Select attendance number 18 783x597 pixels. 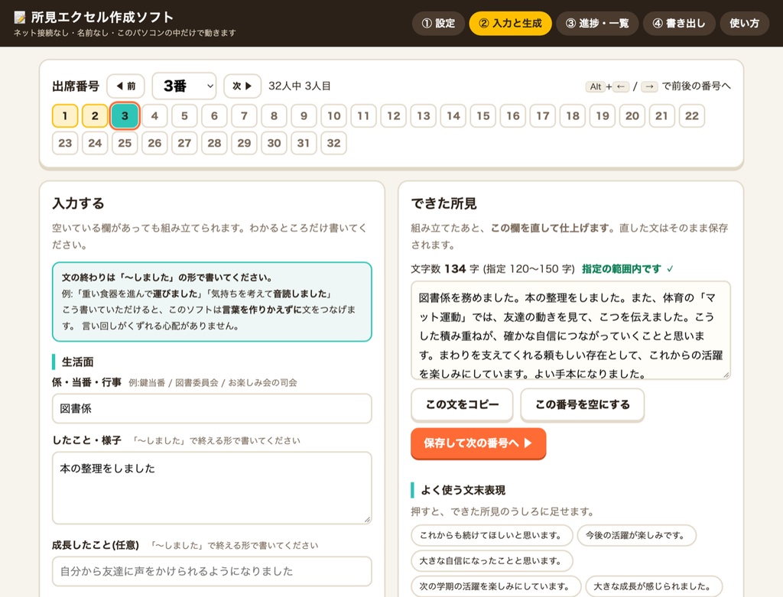573,115
